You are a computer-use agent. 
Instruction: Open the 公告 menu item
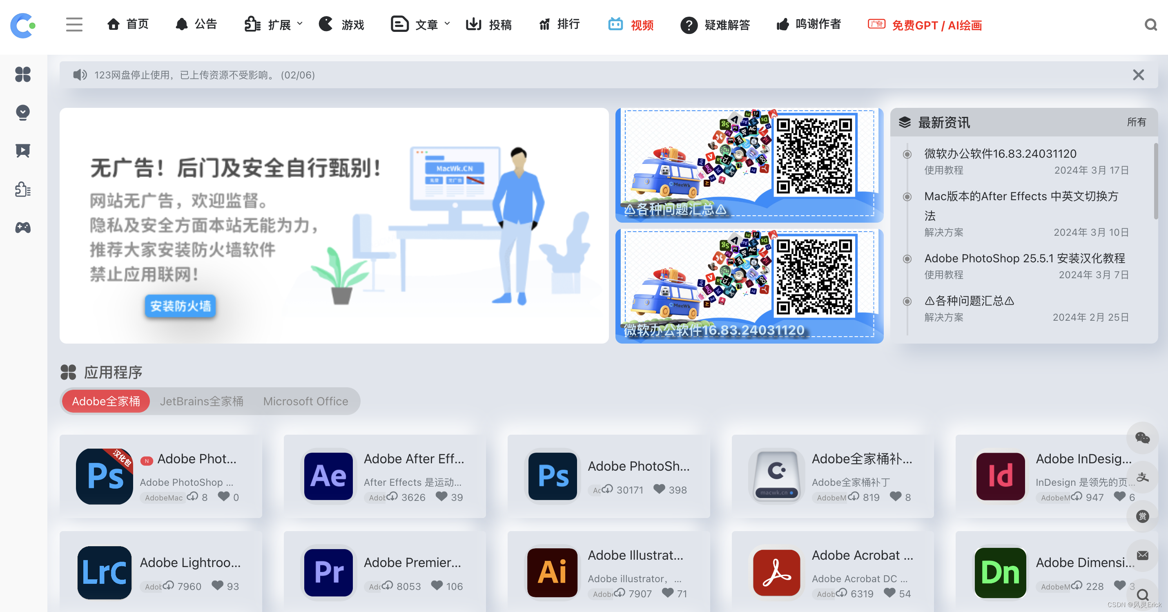(196, 25)
